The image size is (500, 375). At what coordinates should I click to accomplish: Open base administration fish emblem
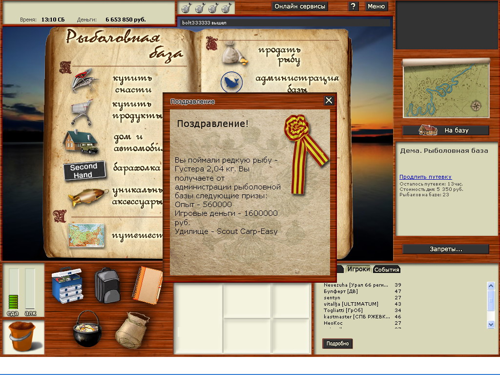(231, 82)
